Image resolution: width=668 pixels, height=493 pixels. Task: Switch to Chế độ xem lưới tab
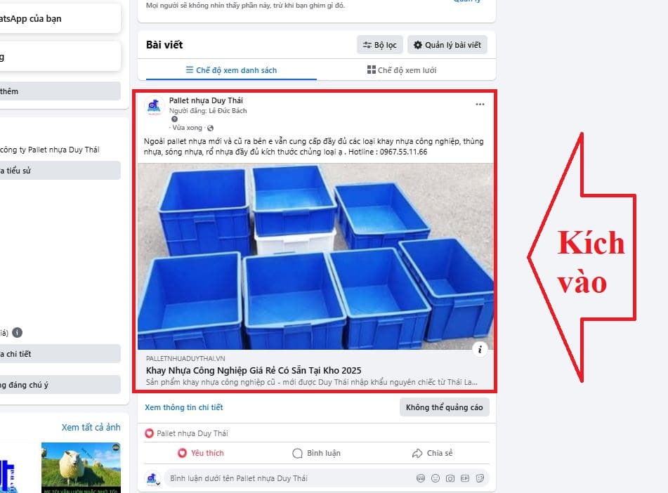point(402,70)
